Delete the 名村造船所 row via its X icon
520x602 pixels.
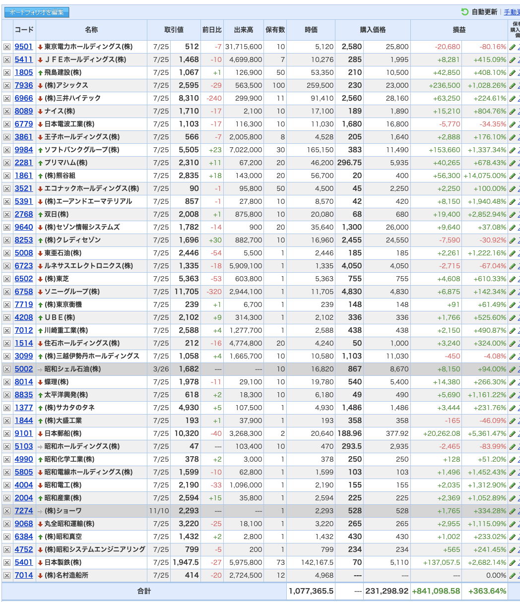[x=7, y=575]
